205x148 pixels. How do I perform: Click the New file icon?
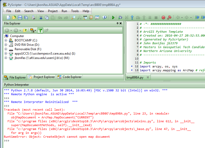click(x=8, y=18)
